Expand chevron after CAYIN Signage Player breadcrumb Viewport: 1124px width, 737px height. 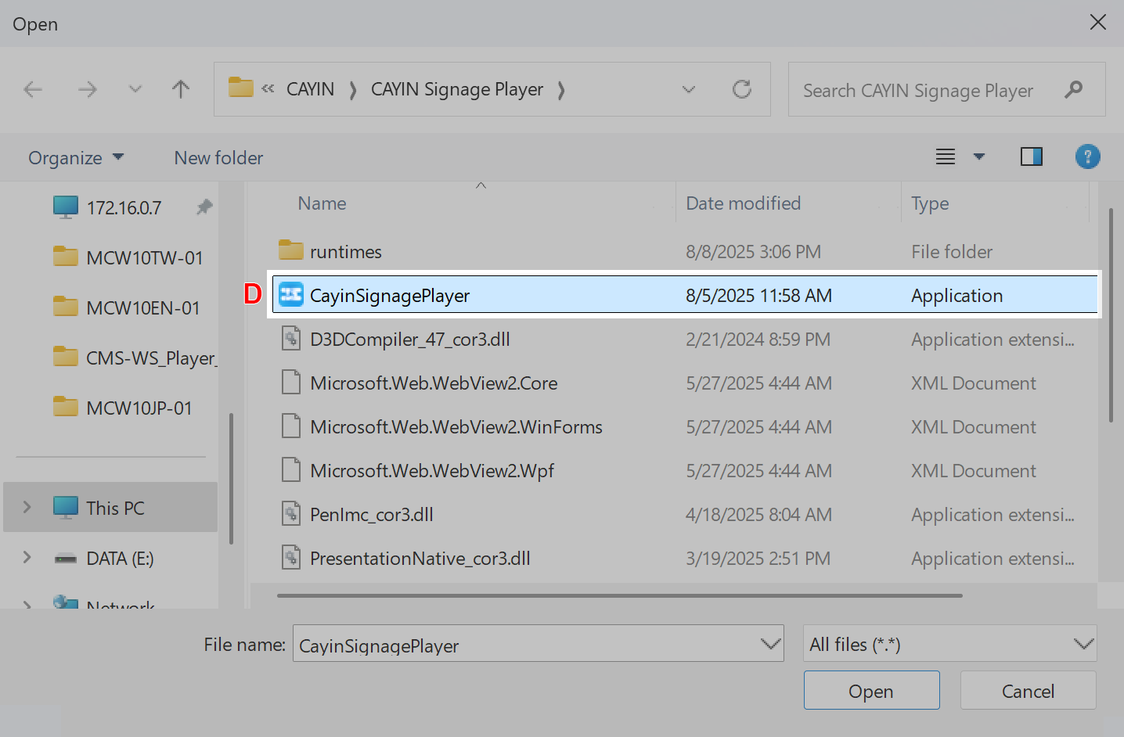point(561,90)
